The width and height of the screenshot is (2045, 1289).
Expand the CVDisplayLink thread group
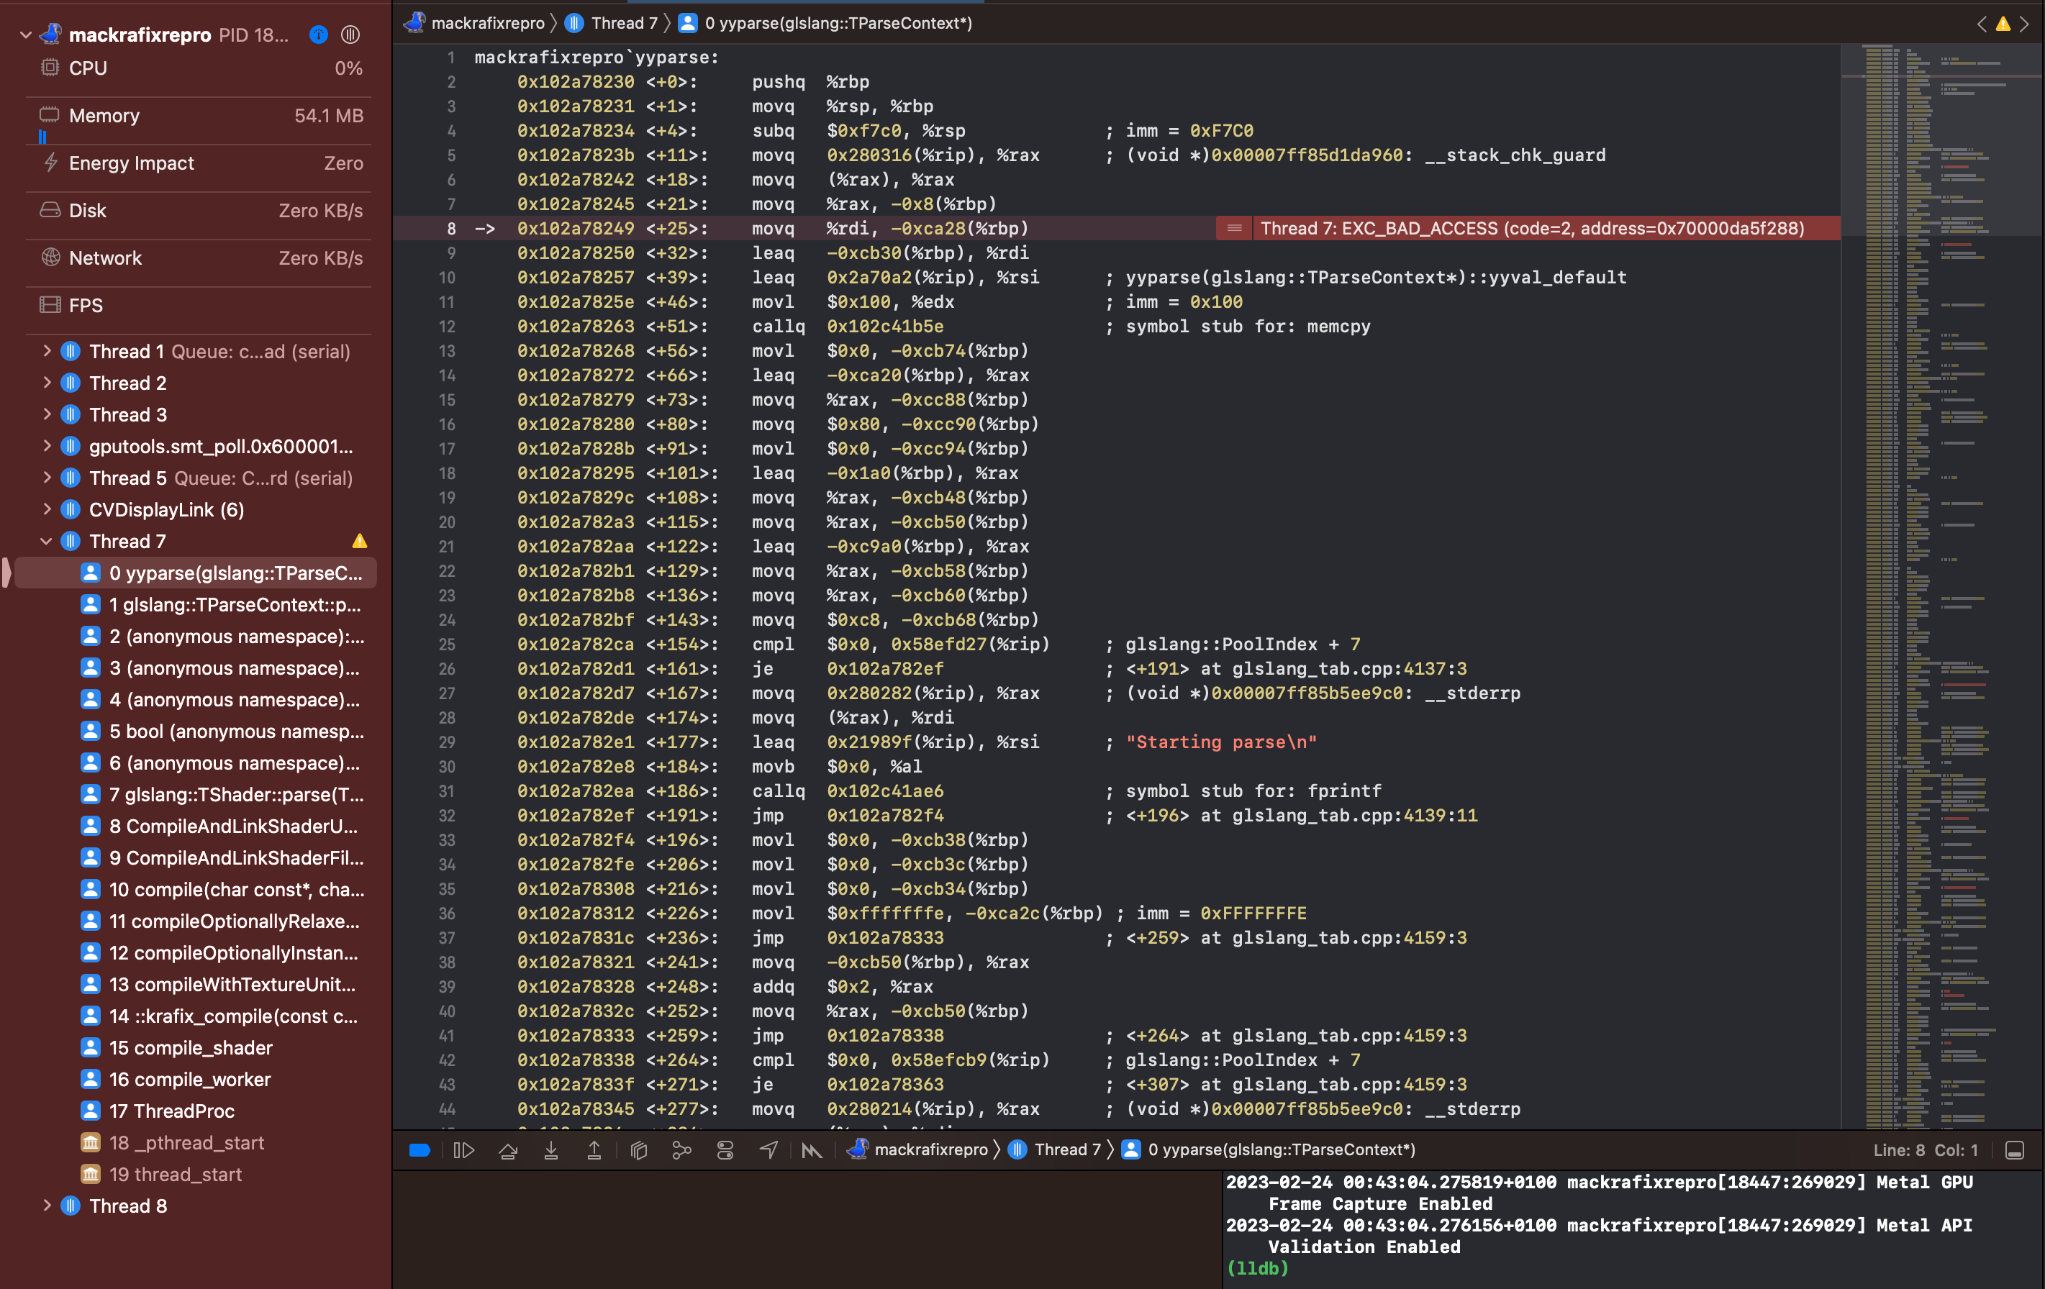pyautogui.click(x=47, y=509)
